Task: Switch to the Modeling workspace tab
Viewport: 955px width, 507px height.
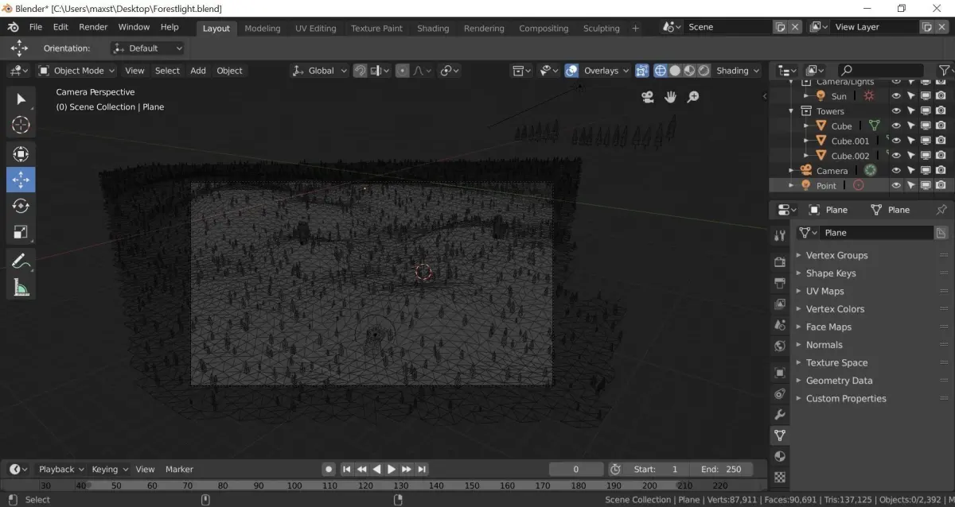Action: [x=262, y=28]
